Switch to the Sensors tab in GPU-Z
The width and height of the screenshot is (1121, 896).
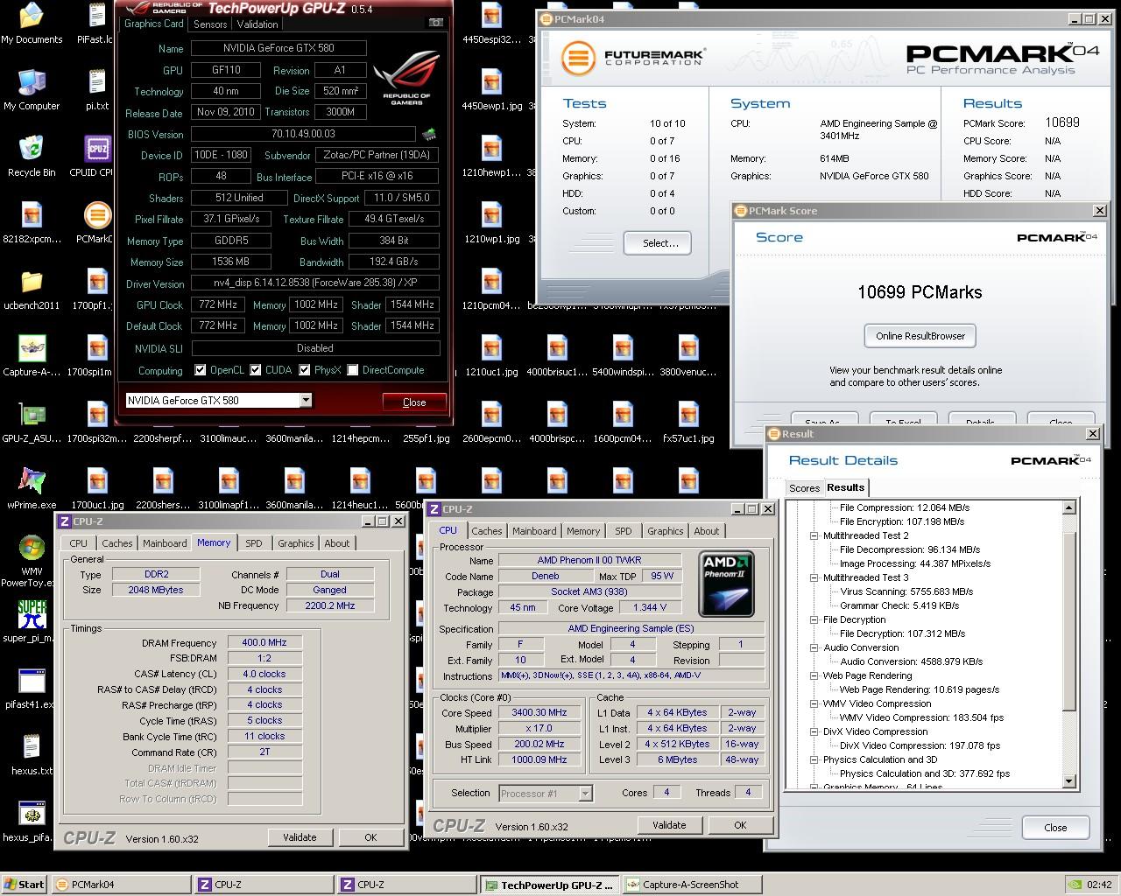click(x=210, y=24)
